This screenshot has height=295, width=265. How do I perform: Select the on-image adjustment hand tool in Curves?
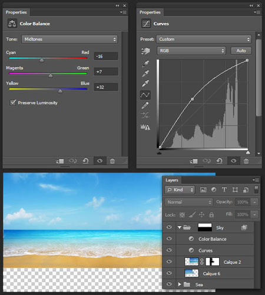(x=145, y=51)
